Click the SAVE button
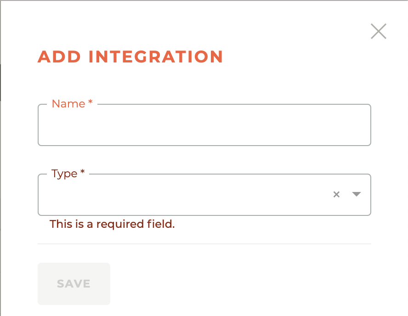The height and width of the screenshot is (316, 408). [x=74, y=283]
